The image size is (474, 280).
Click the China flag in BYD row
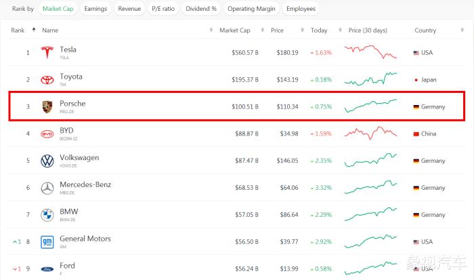click(x=416, y=134)
